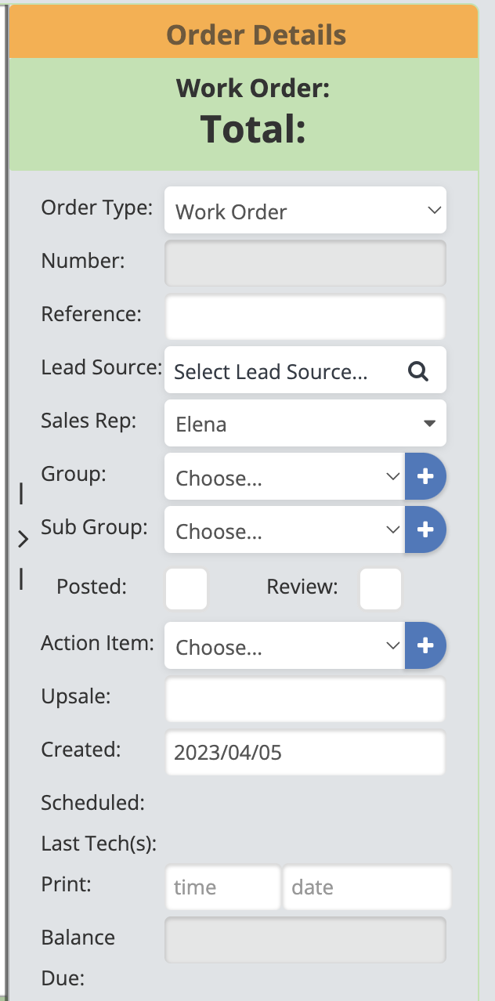This screenshot has width=495, height=1001.
Task: Open the Sub Group Choose dropdown
Action: pos(285,530)
